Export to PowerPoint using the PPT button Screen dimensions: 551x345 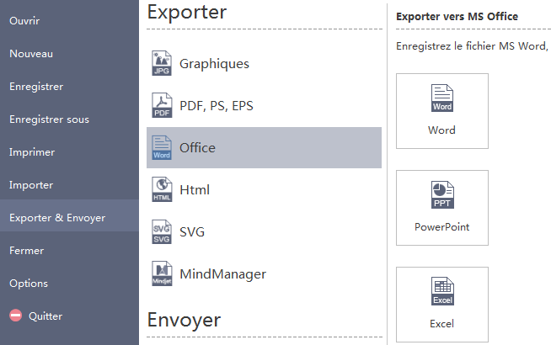tap(441, 208)
